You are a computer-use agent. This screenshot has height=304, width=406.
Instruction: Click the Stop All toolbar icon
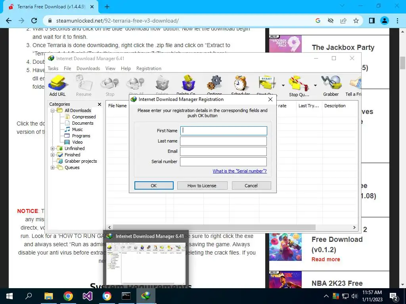(x=136, y=85)
